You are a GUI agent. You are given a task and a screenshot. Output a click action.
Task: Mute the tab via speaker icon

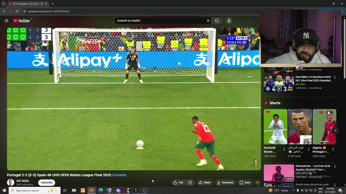click(42, 4)
